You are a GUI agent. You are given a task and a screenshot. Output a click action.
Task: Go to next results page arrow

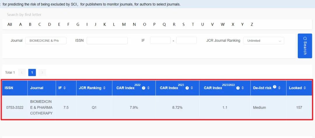tap(42, 72)
